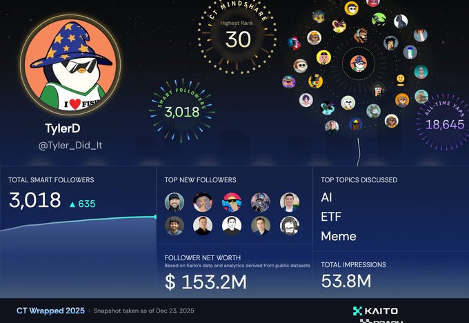Image resolution: width=469 pixels, height=323 pixels.
Task: Click the Total Impressions 53.8M figure
Action: click(x=346, y=281)
